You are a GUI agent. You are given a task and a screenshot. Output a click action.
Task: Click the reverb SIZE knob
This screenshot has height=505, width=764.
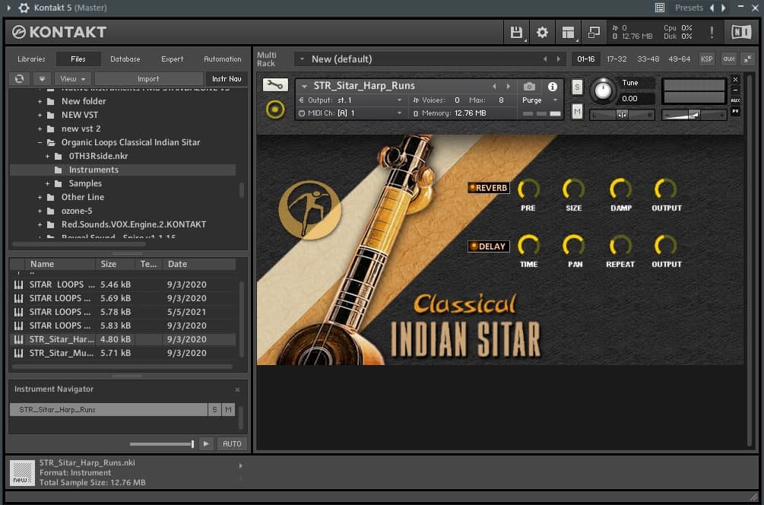[573, 189]
